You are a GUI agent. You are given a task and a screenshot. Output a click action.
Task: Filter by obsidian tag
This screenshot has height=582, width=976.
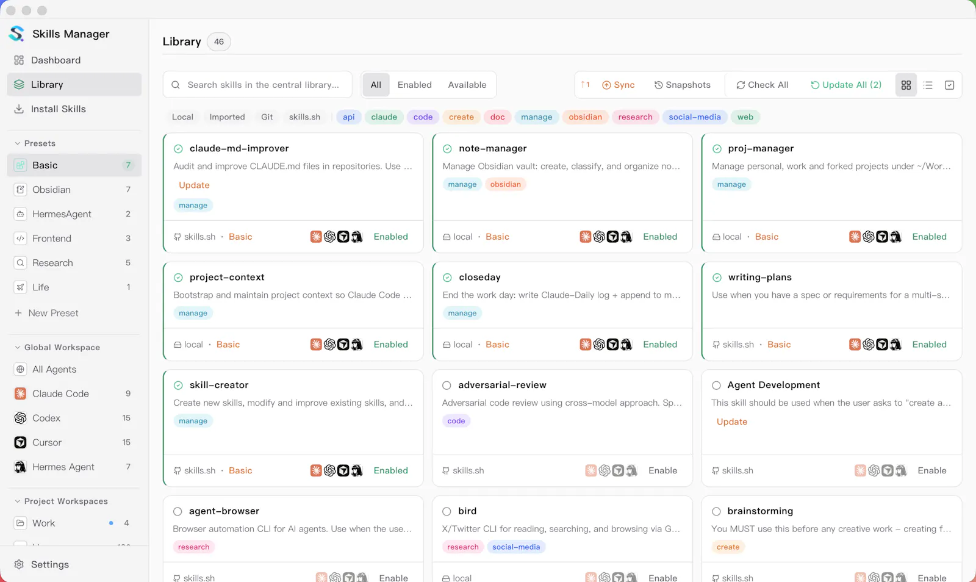tap(585, 117)
